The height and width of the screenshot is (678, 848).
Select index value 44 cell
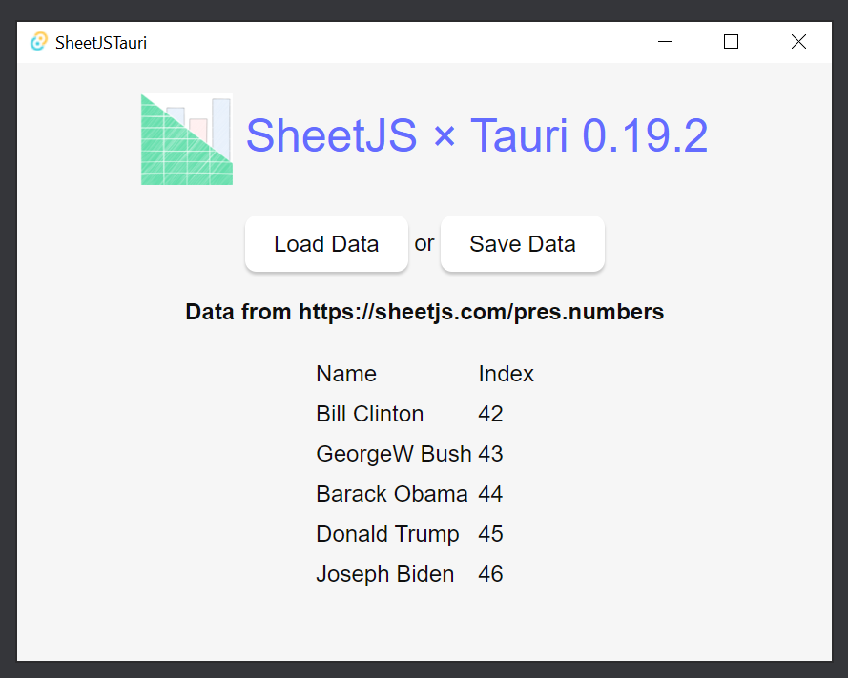tap(490, 494)
